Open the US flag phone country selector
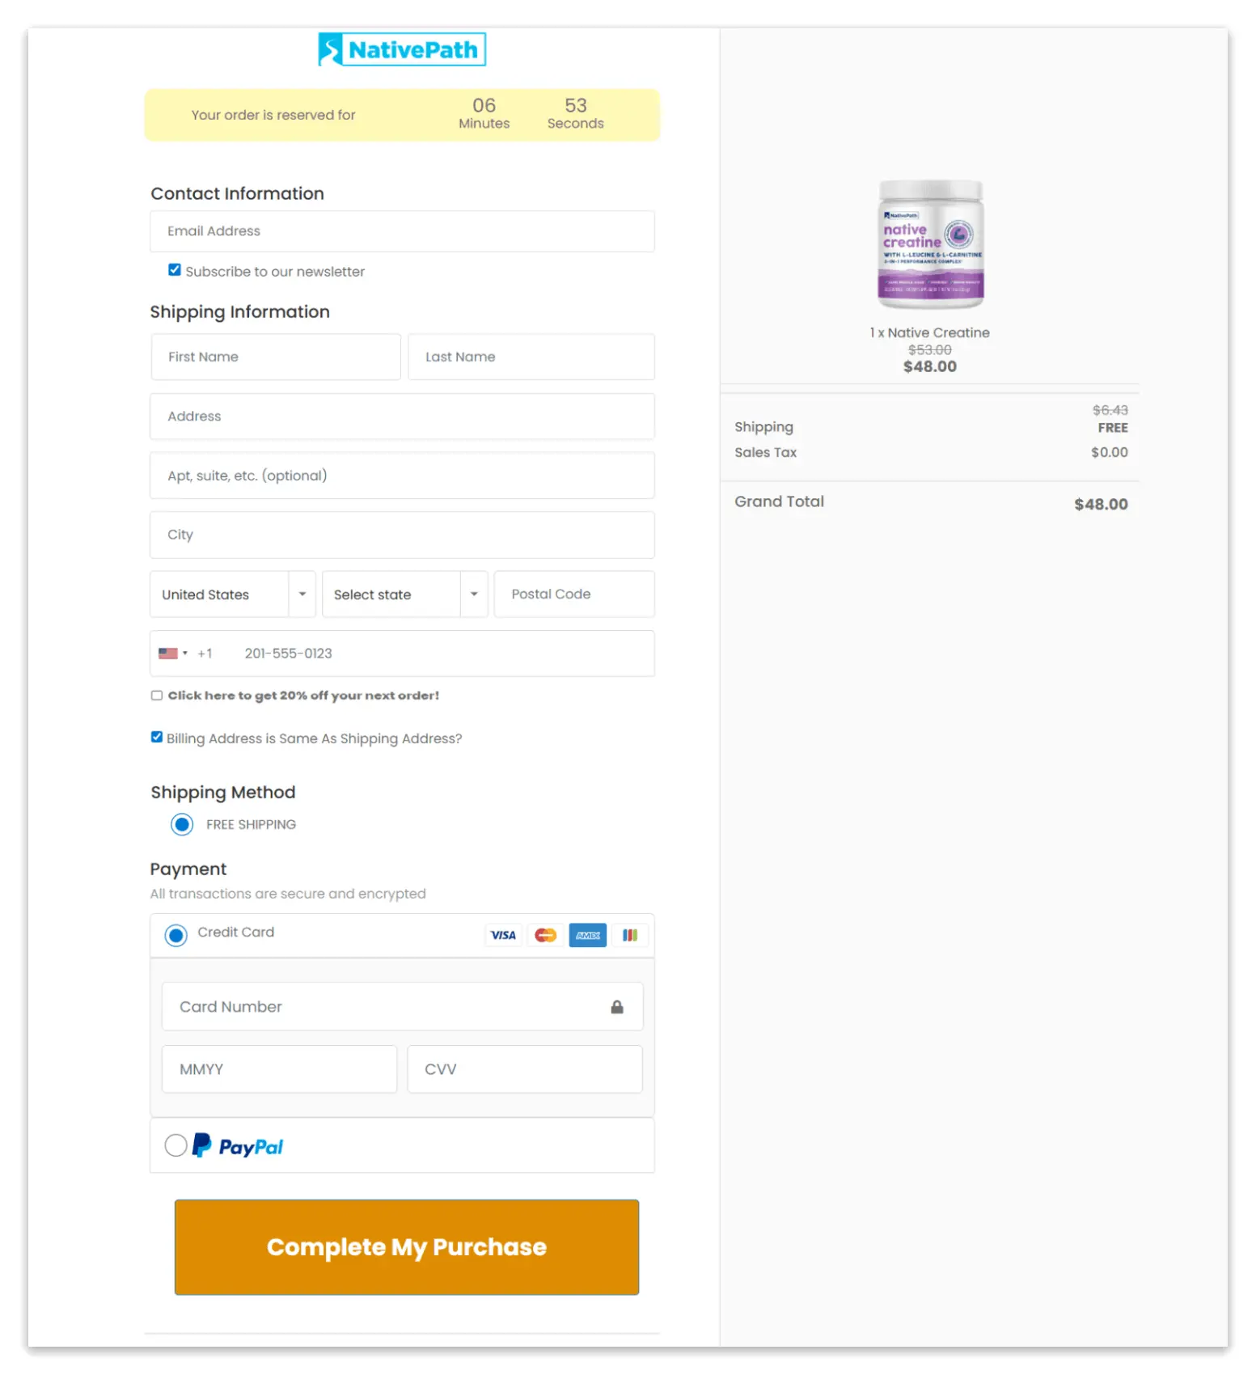Screen dimensions: 1256x1375 [x=173, y=654]
